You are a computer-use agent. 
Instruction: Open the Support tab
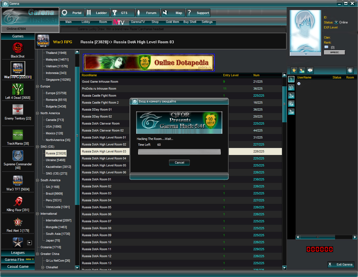(x=198, y=13)
